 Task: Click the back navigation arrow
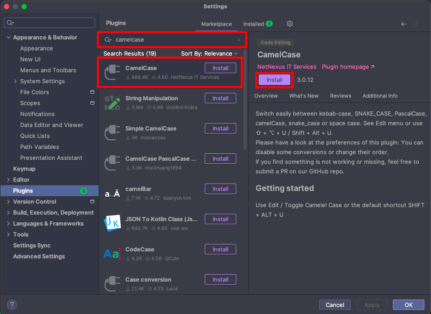pyautogui.click(x=403, y=24)
